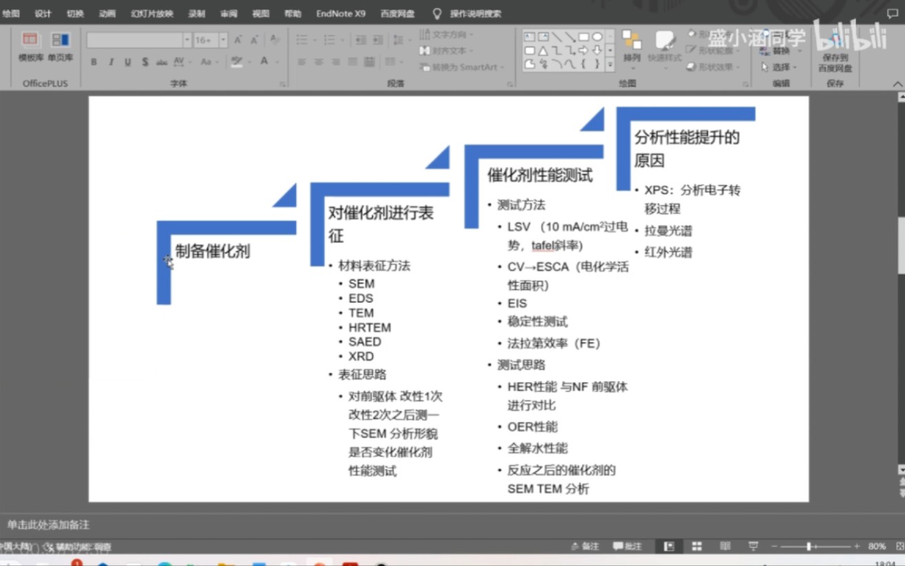Viewport: 905px width, 566px height.
Task: Open character spacing AV dropdown
Action: pos(181,62)
